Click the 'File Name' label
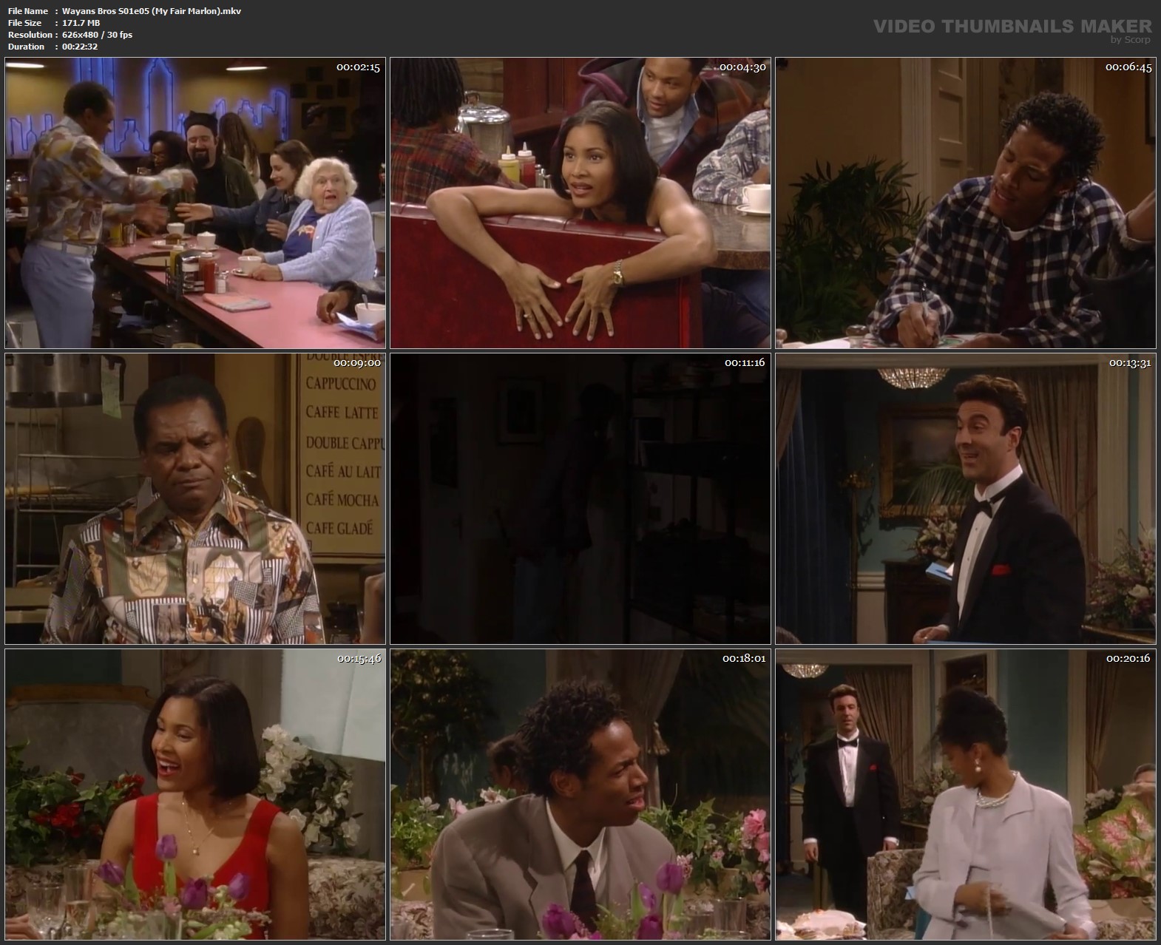 pyautogui.click(x=27, y=11)
